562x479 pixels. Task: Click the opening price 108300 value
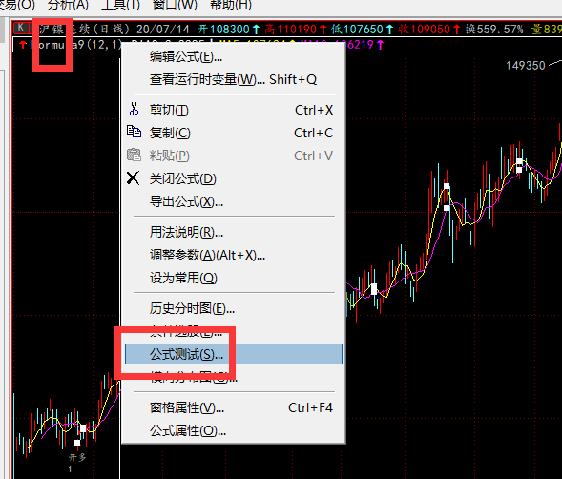229,30
